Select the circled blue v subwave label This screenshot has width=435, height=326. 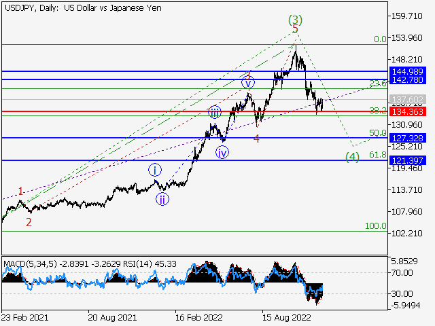[248, 83]
